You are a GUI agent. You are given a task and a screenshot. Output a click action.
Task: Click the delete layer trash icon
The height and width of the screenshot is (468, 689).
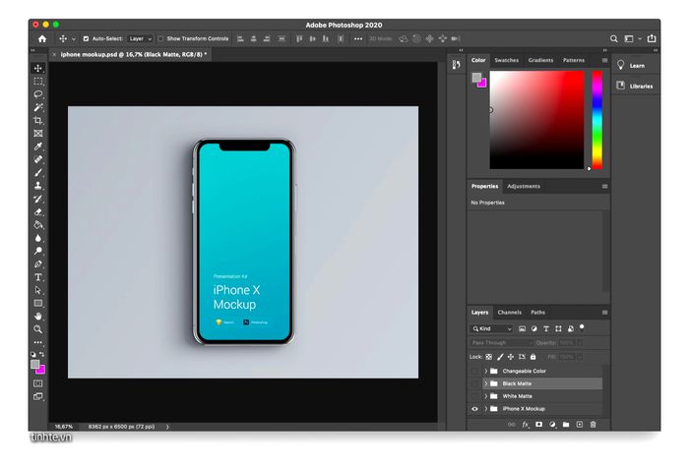593,425
